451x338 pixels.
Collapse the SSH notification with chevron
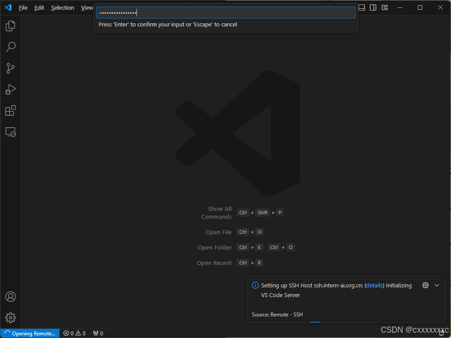(x=437, y=285)
